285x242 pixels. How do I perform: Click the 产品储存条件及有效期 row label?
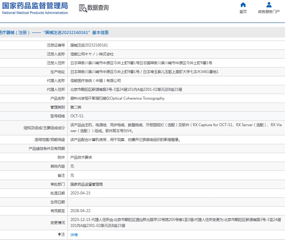pyautogui.click(x=47, y=149)
